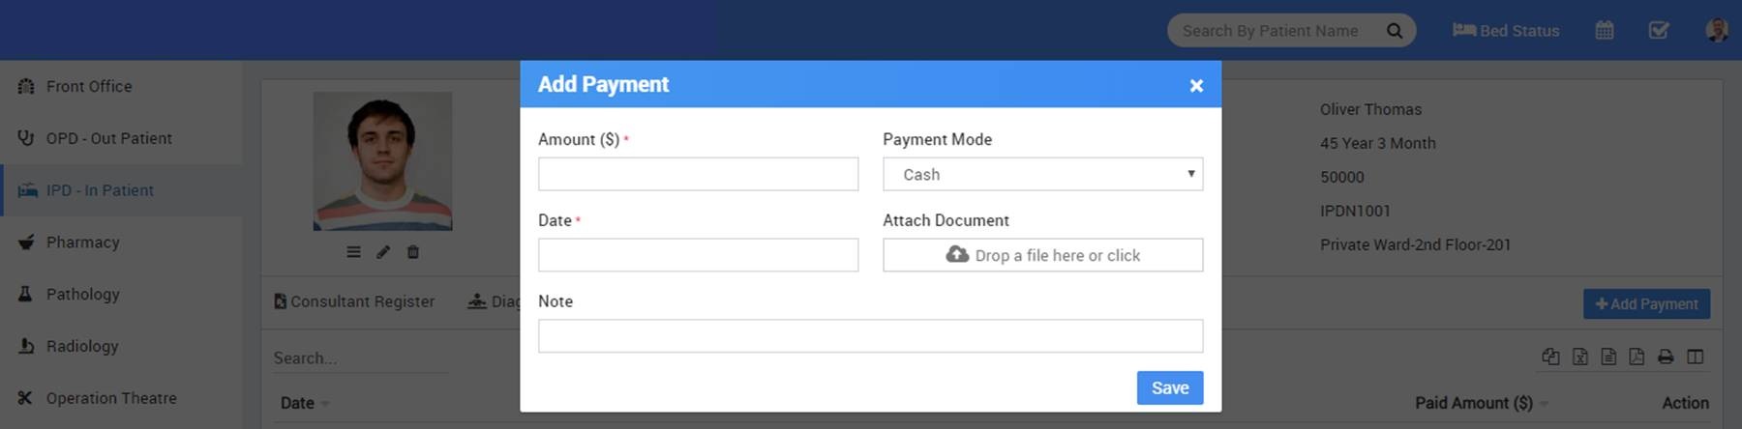The height and width of the screenshot is (429, 1742).
Task: Click the magnifier search icon in header
Action: pos(1395,31)
